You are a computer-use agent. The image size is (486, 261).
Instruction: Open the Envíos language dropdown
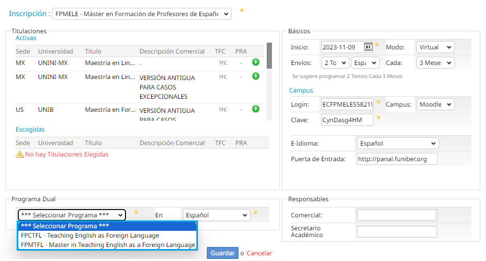[366, 63]
